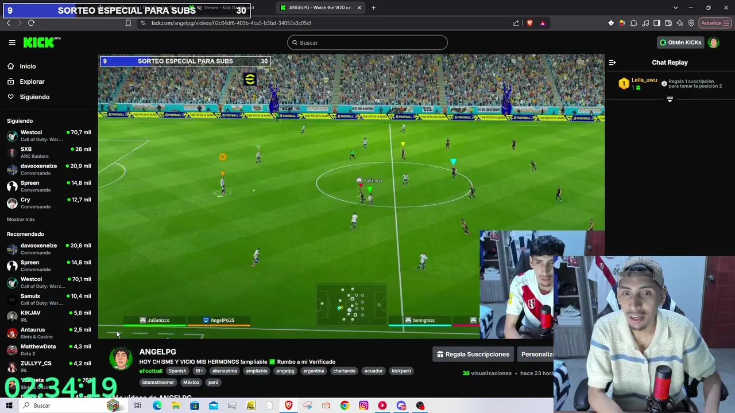Image resolution: width=735 pixels, height=413 pixels.
Task: Open the Cry Conversando channel
Action: (x=49, y=203)
